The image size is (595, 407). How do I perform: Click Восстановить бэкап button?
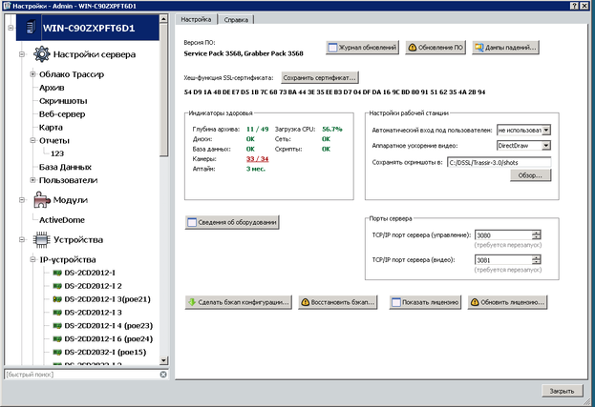pos(338,302)
